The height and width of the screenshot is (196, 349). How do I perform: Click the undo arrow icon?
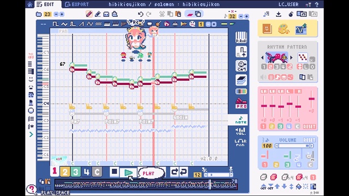click(141, 14)
